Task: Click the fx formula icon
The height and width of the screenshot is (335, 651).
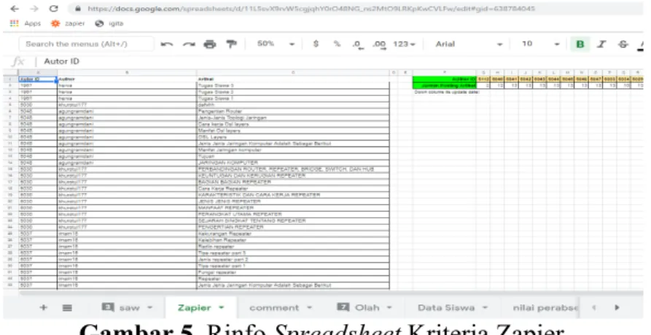Action: pyautogui.click(x=17, y=61)
